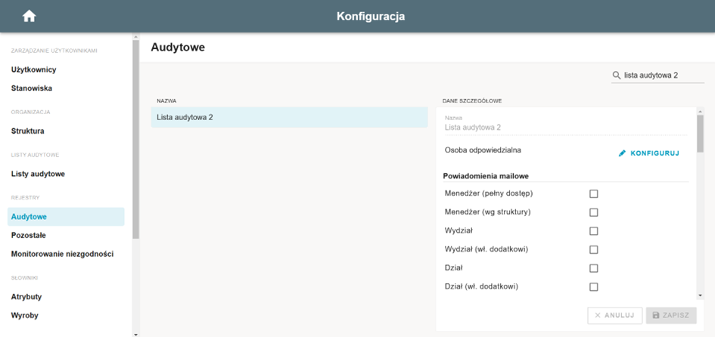
Task: Click the details panel down scroll arrow
Action: 701,295
